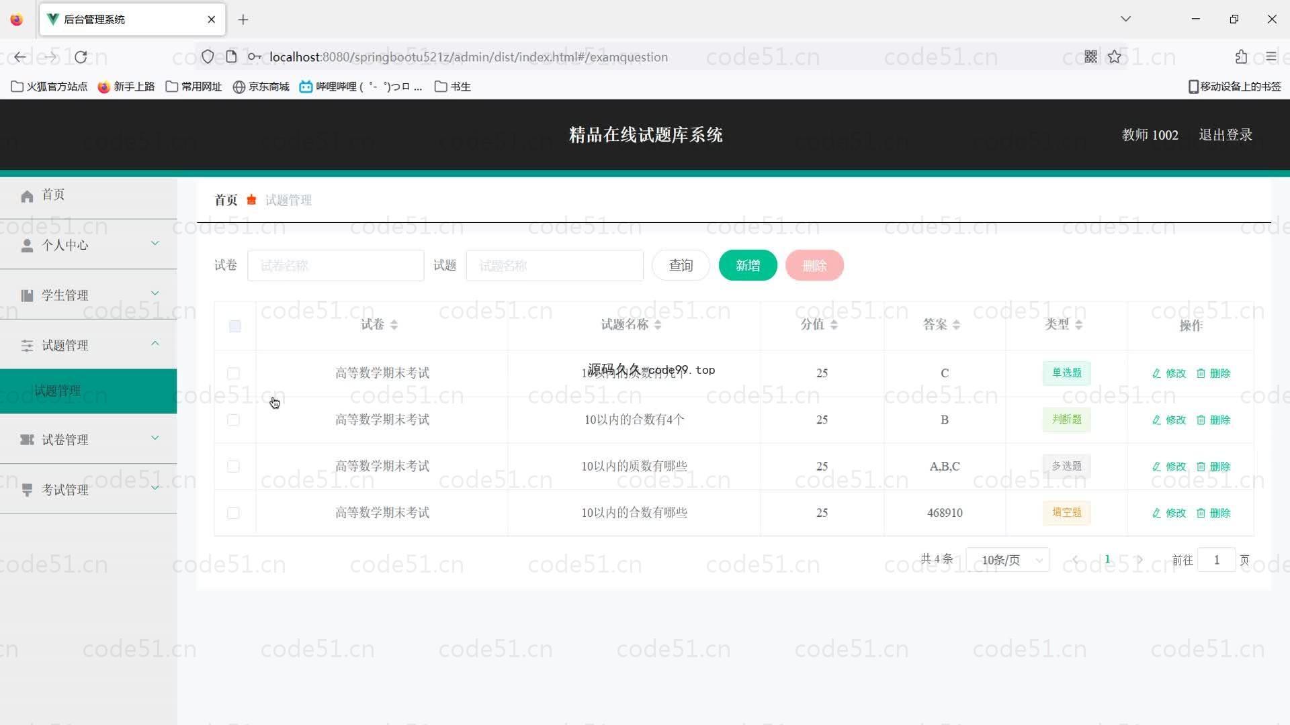Image resolution: width=1290 pixels, height=725 pixels.
Task: Sort by 类型 column arrows
Action: click(x=1078, y=325)
